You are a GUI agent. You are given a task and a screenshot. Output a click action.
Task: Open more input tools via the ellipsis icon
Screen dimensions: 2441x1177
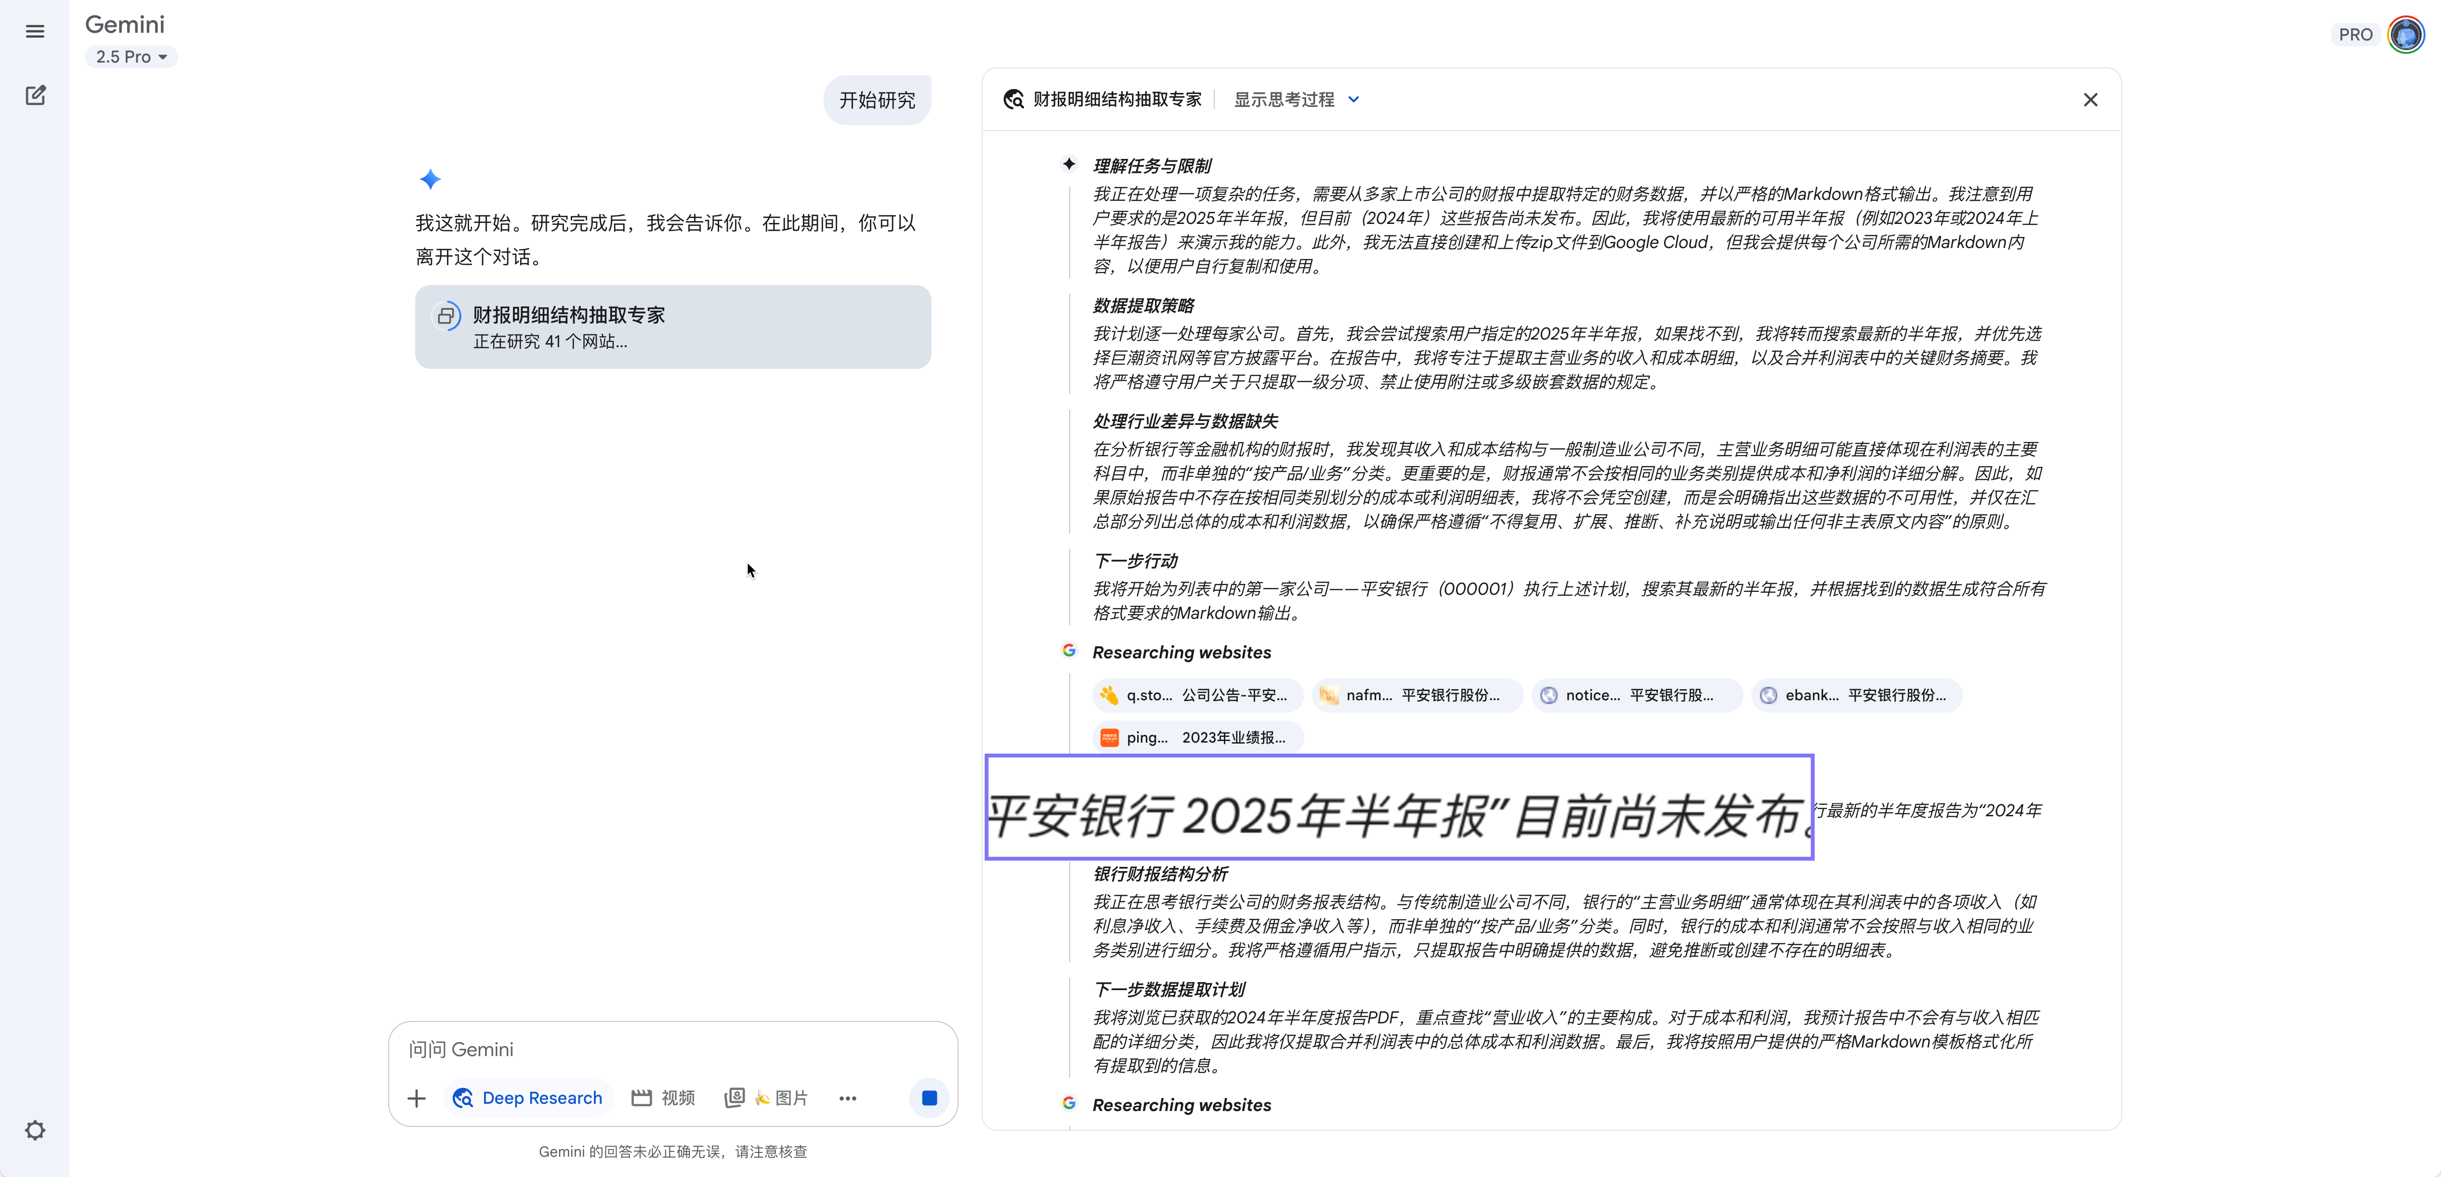(x=848, y=1098)
